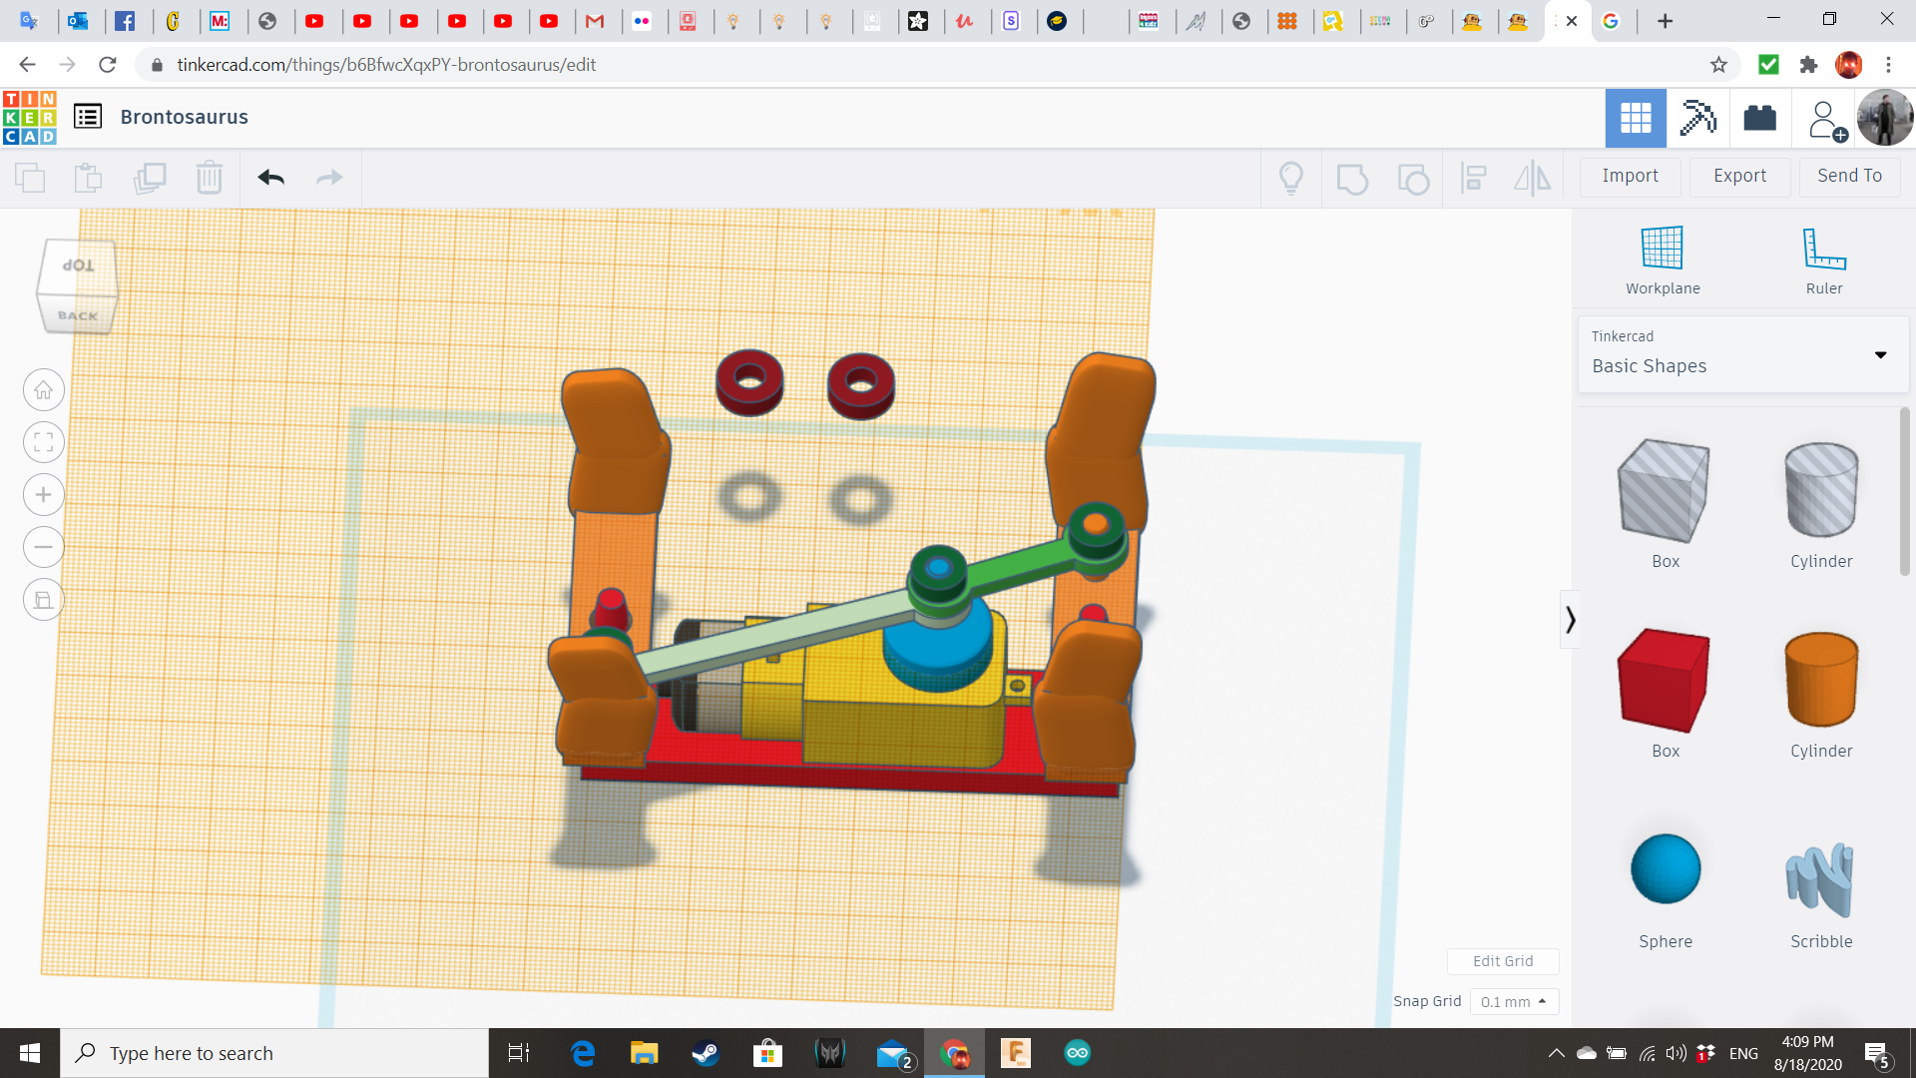Click the Brontosaurus design name

coord(185,117)
